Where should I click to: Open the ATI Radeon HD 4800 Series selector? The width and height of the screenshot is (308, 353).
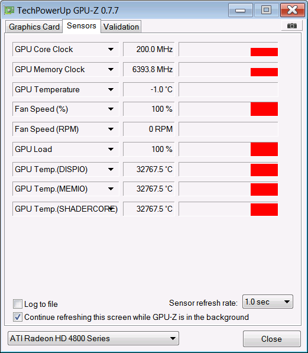93,338
